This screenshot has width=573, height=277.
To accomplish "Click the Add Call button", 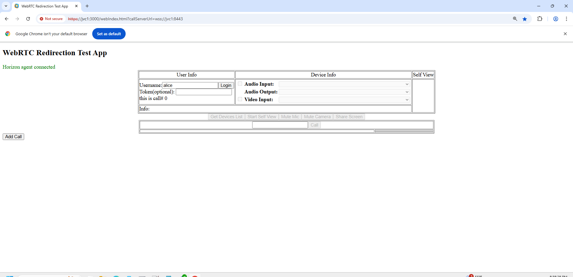I will [x=13, y=137].
